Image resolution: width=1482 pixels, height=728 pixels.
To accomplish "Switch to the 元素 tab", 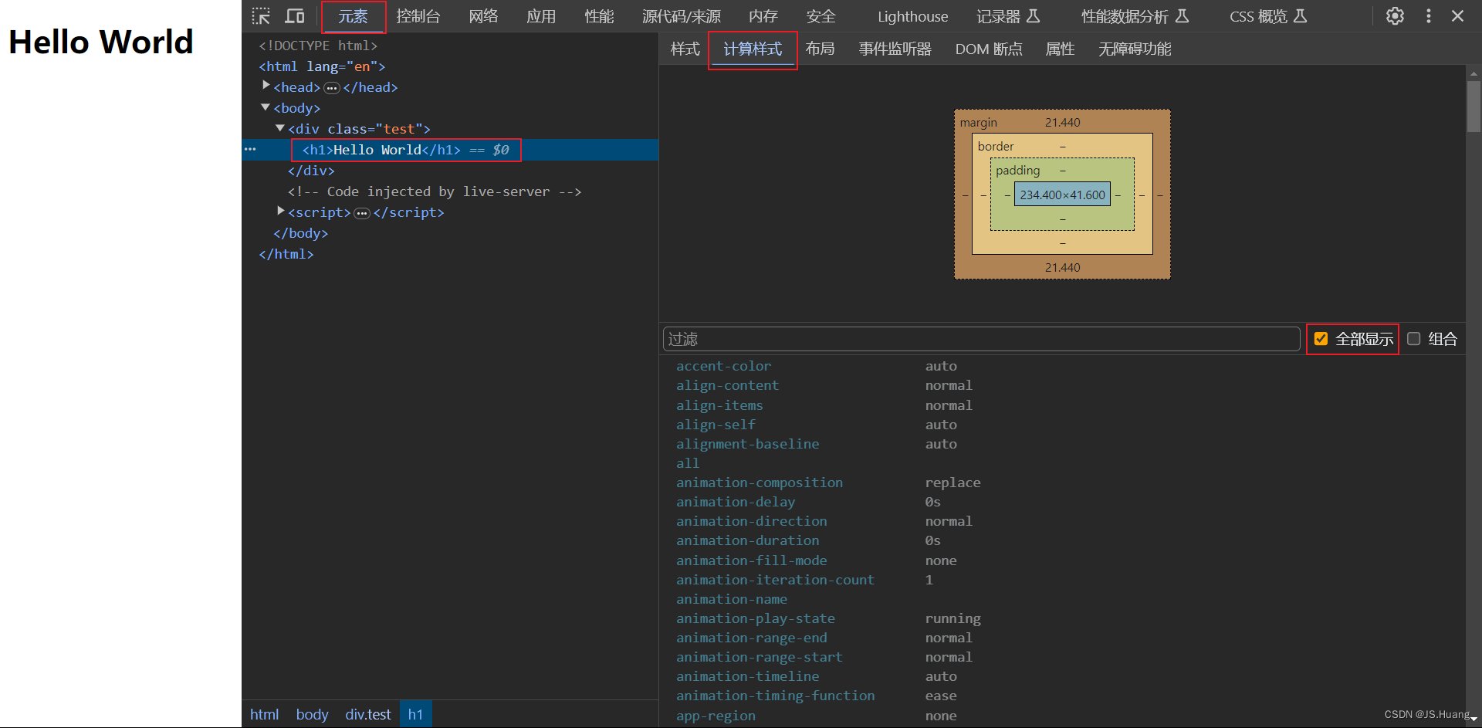I will [354, 16].
